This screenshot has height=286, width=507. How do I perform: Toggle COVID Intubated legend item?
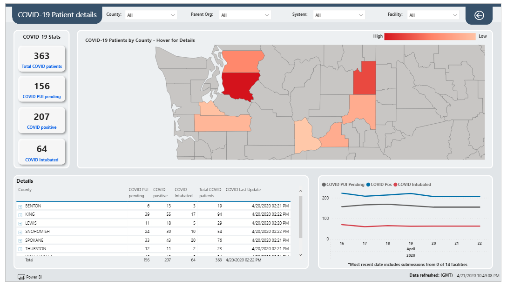click(x=412, y=185)
